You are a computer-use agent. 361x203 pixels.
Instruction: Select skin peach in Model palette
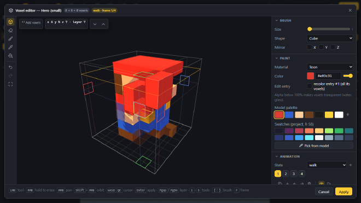[x=299, y=114]
